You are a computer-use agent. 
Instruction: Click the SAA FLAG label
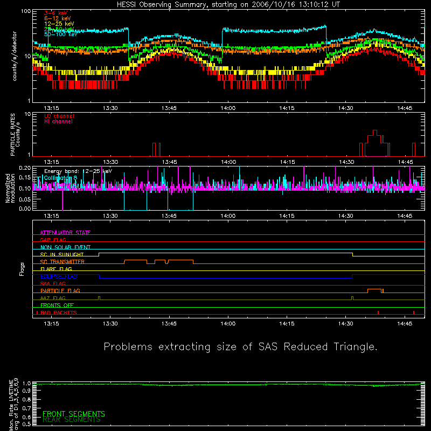pyautogui.click(x=53, y=283)
